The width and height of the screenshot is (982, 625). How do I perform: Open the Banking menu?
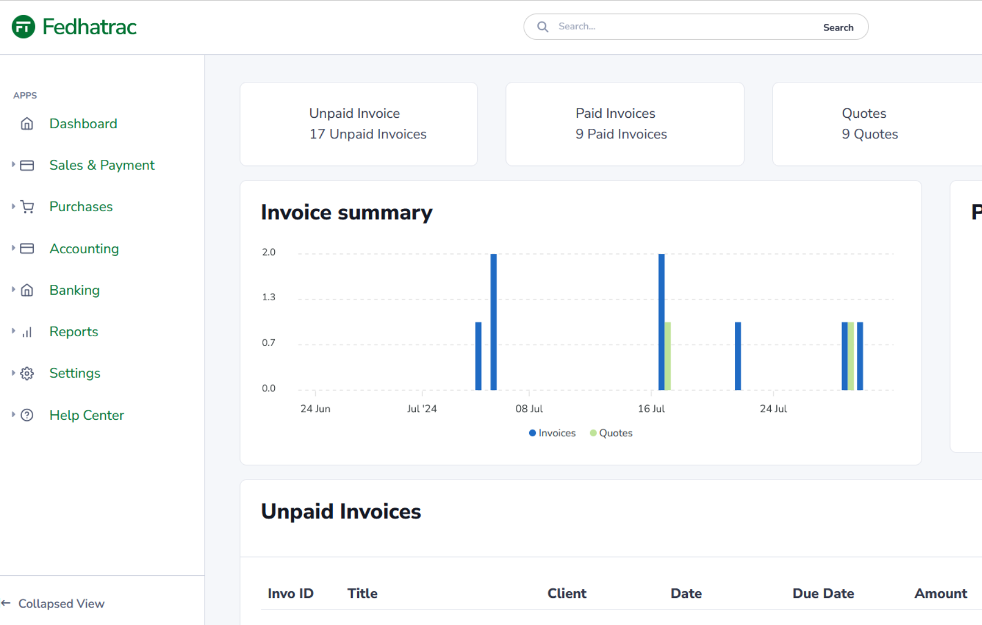pos(75,290)
